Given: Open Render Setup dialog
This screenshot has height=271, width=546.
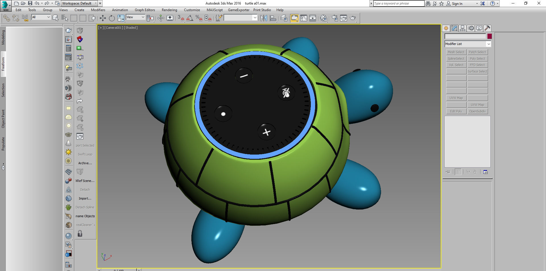Looking at the screenshot, I should 334,18.
